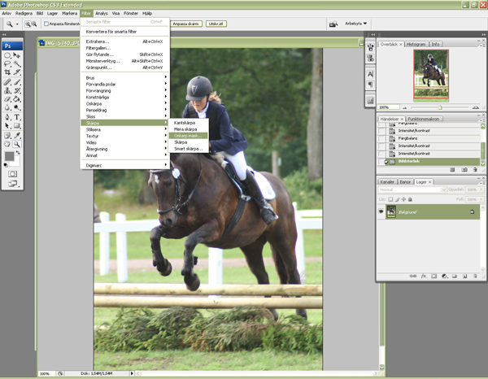Select the Paint Bucket tool
The height and width of the screenshot is (379, 488).
point(17,99)
